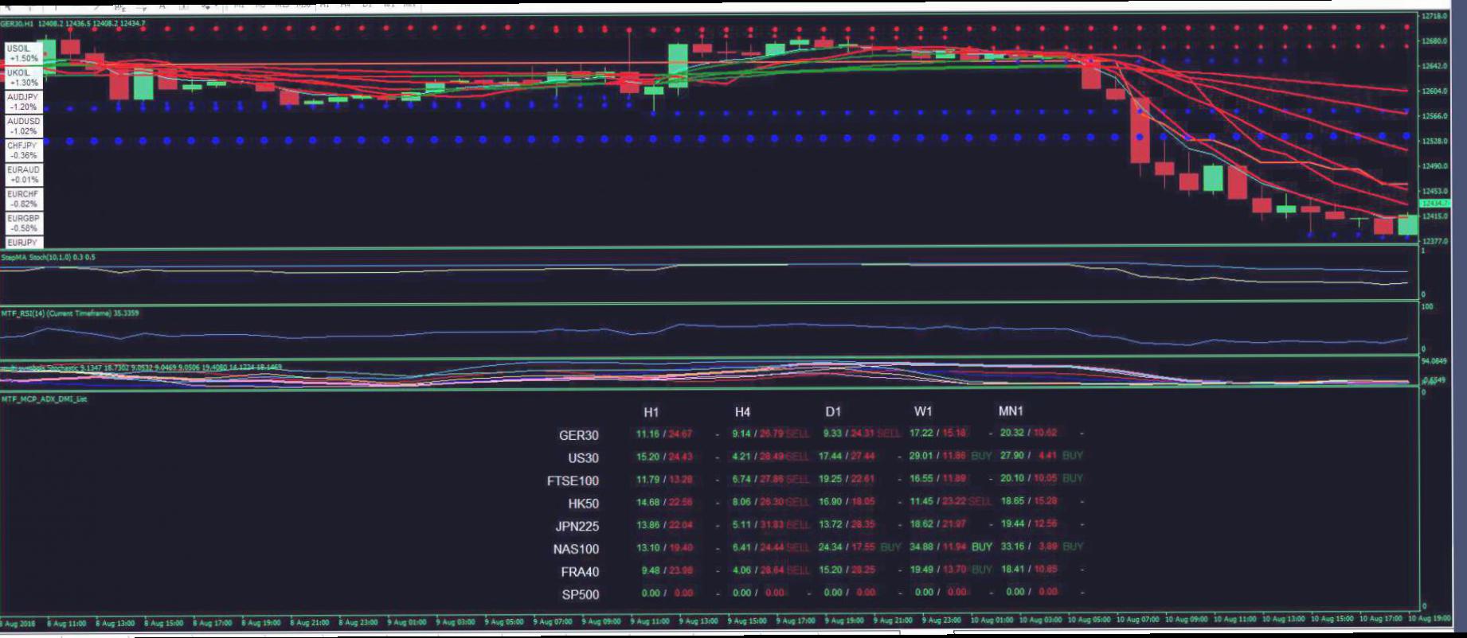Click the CHFJPY symbol button
The width and height of the screenshot is (1467, 638).
pyautogui.click(x=23, y=150)
